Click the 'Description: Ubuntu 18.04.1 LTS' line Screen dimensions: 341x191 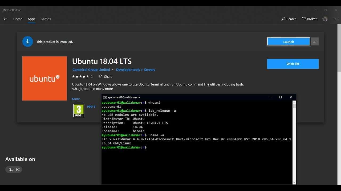pyautogui.click(x=135, y=123)
